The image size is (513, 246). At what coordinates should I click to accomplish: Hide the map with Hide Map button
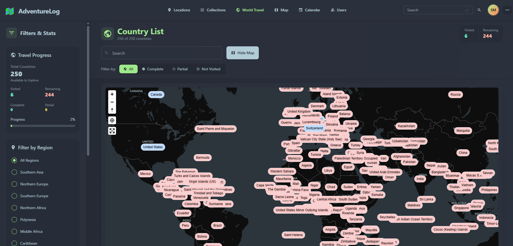tap(242, 53)
